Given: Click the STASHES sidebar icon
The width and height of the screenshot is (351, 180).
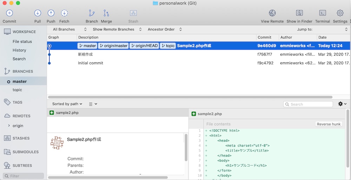Looking at the screenshot, I should (7, 138).
